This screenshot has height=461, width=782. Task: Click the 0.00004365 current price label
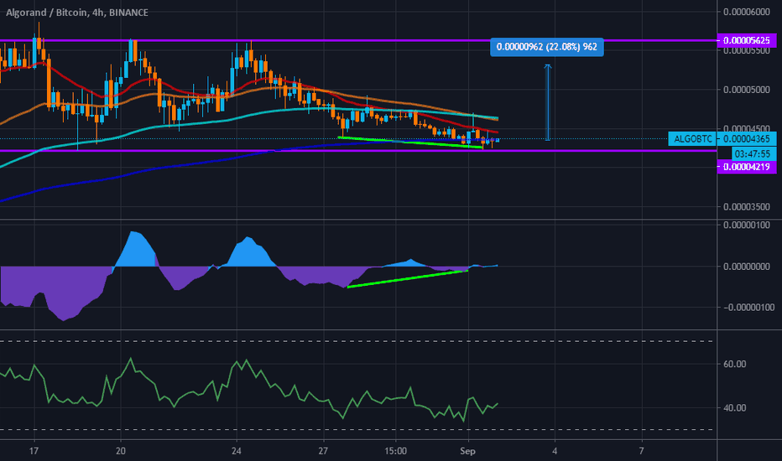pos(747,139)
